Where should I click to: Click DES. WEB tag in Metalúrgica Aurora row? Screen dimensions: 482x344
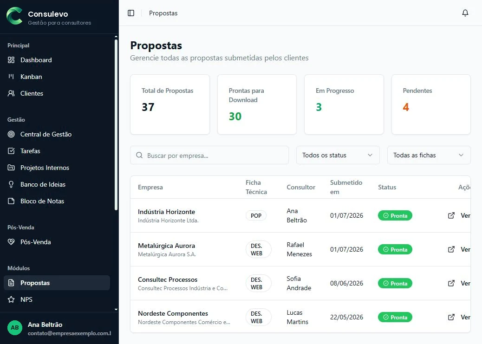point(259,249)
